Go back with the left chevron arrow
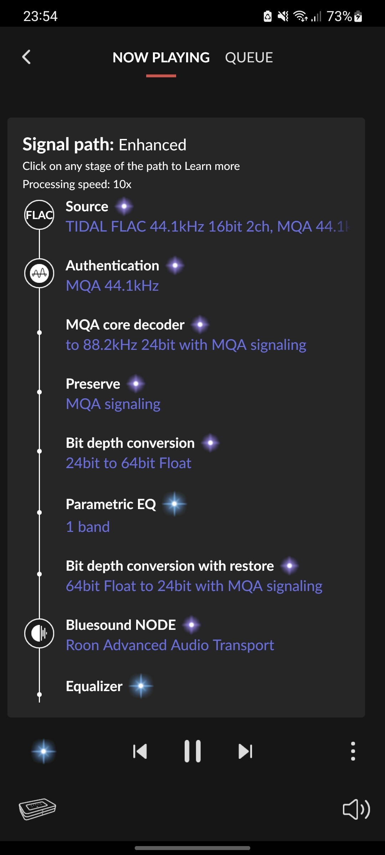385x855 pixels. click(27, 57)
